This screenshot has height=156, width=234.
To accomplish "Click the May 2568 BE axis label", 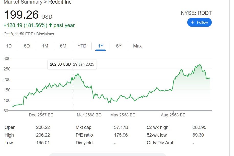I will 123,115.
